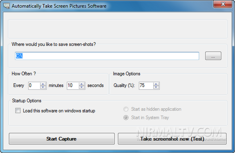The image size is (235, 153).
Task: Click the Start Capture button
Action: tap(62, 139)
